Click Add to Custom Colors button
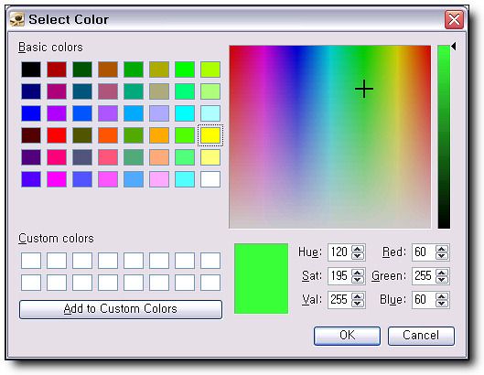484x375 pixels. click(121, 309)
